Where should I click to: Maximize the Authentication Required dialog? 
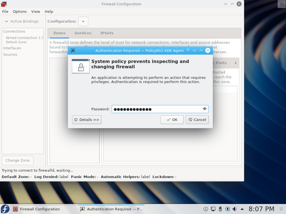pyautogui.click(x=201, y=50)
